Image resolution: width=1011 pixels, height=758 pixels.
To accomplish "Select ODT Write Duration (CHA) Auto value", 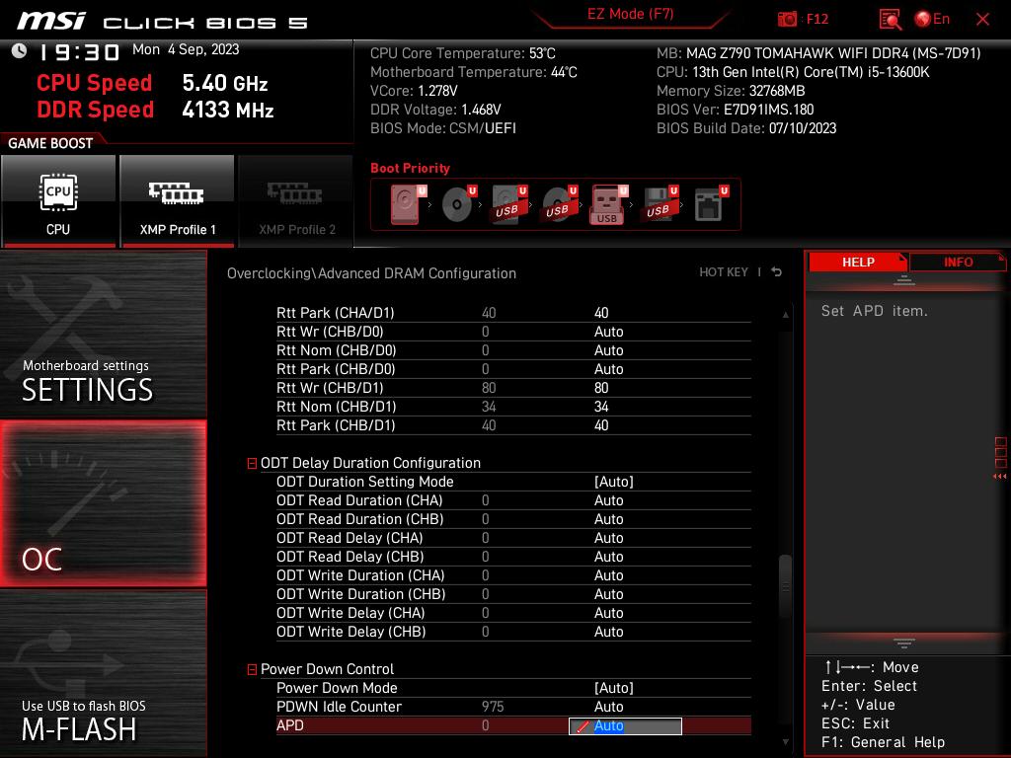I will tap(608, 575).
